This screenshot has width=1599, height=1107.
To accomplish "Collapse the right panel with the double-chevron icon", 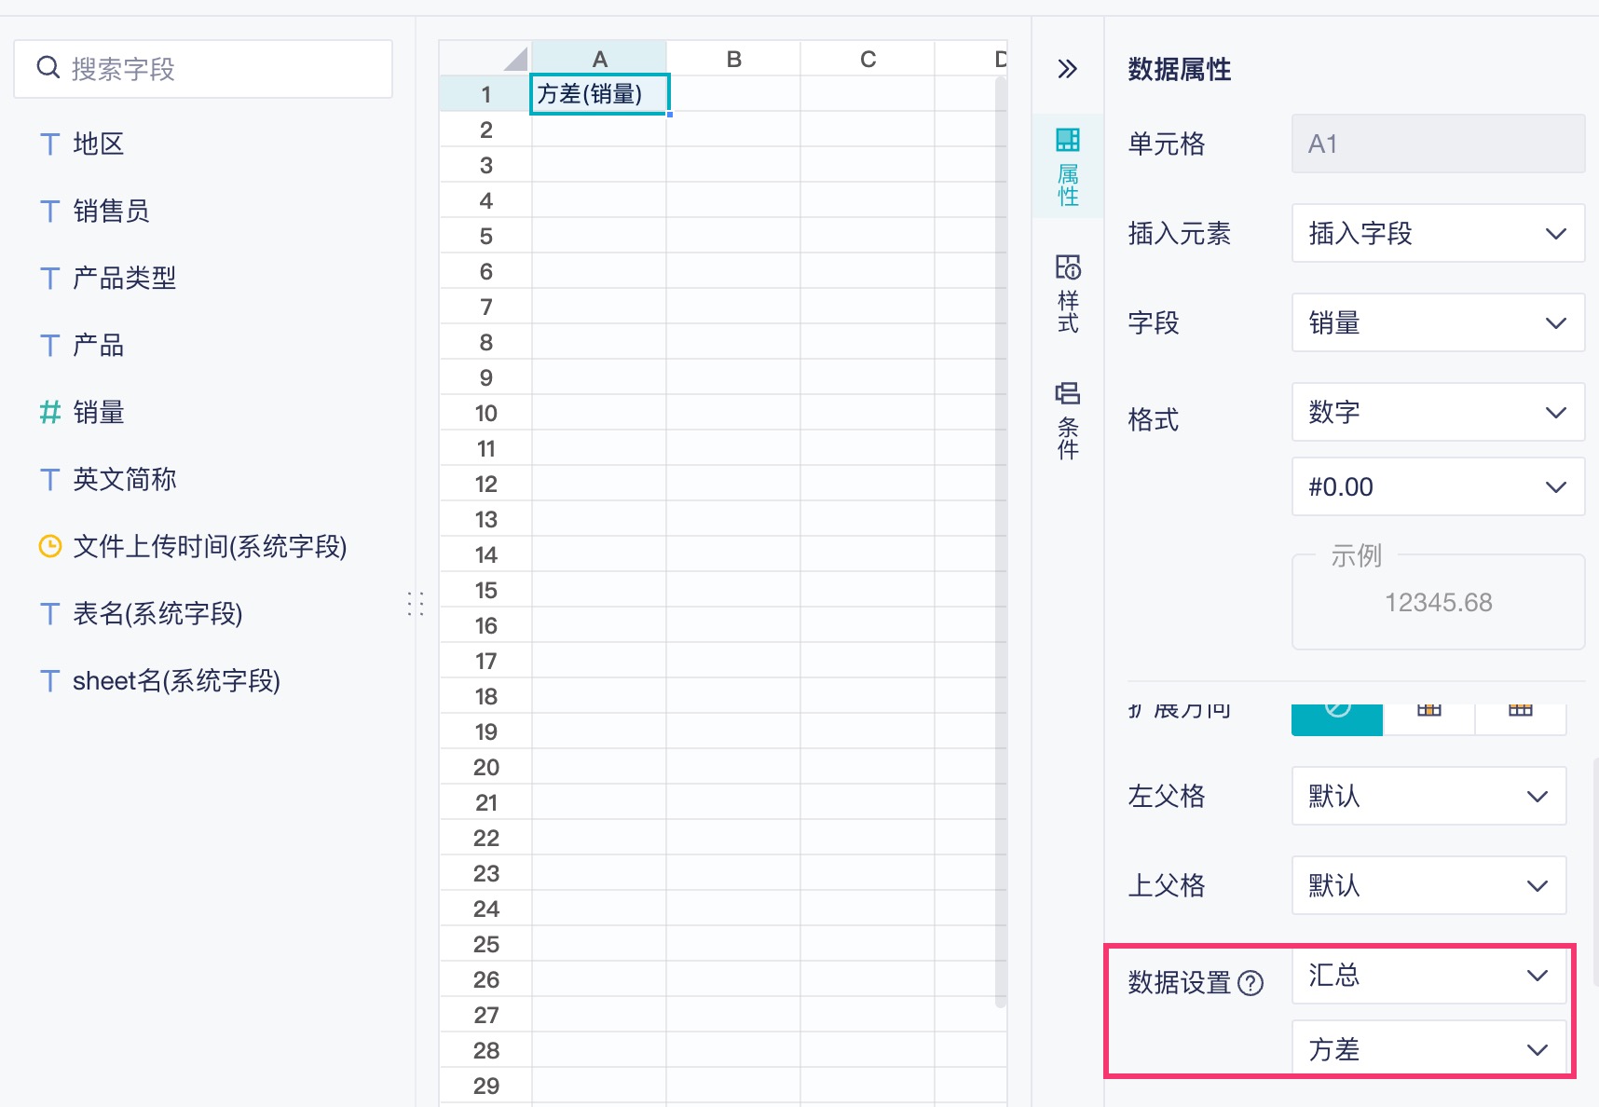I will coord(1068,69).
